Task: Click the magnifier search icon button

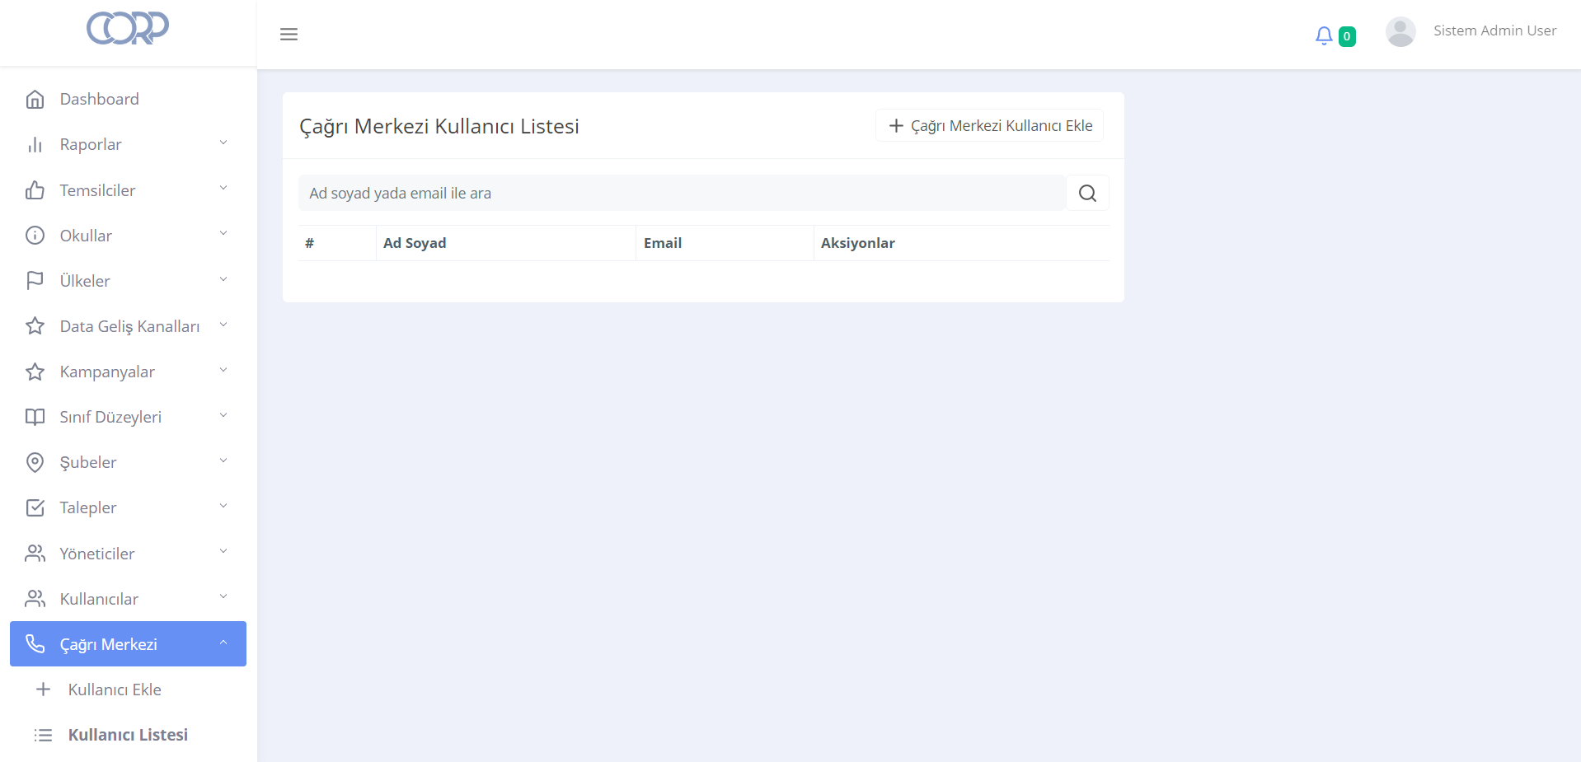Action: click(1087, 194)
